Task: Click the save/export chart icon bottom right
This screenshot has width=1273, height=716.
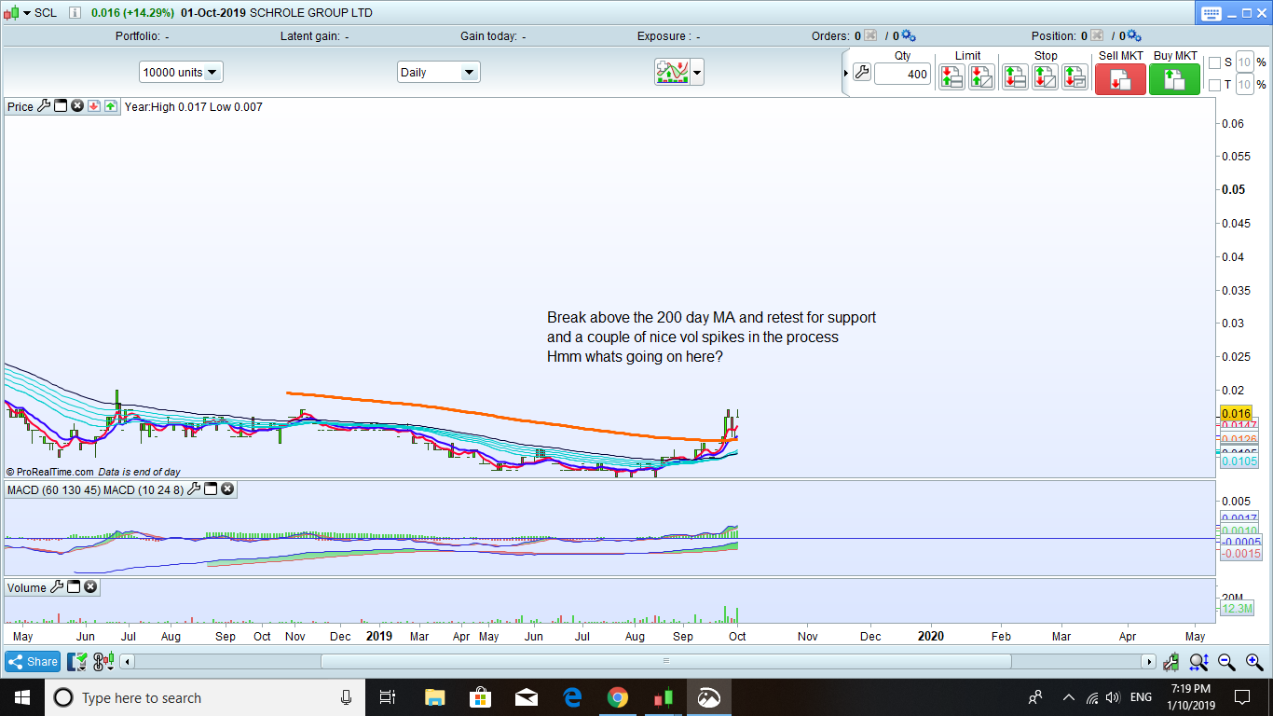Action: coord(1170,662)
